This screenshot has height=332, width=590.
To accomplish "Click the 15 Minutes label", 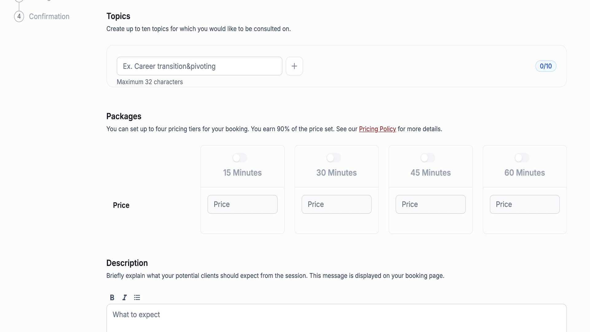I will [x=242, y=172].
